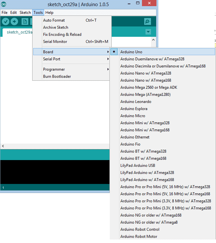Maximize the Arduino window
Viewport: 216px width, 243px height.
(x=138, y=3)
